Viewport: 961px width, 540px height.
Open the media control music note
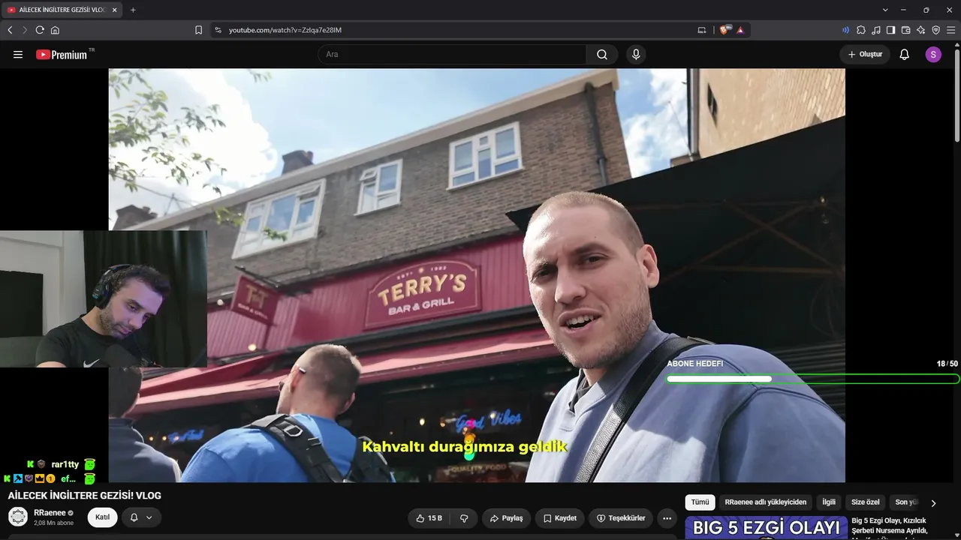(x=876, y=30)
